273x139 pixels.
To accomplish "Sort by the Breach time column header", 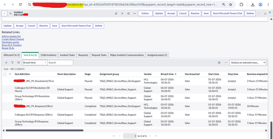I will pos(167,74).
